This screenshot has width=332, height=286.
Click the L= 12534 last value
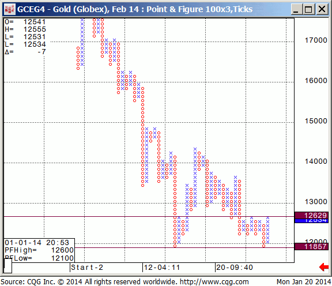[25, 44]
